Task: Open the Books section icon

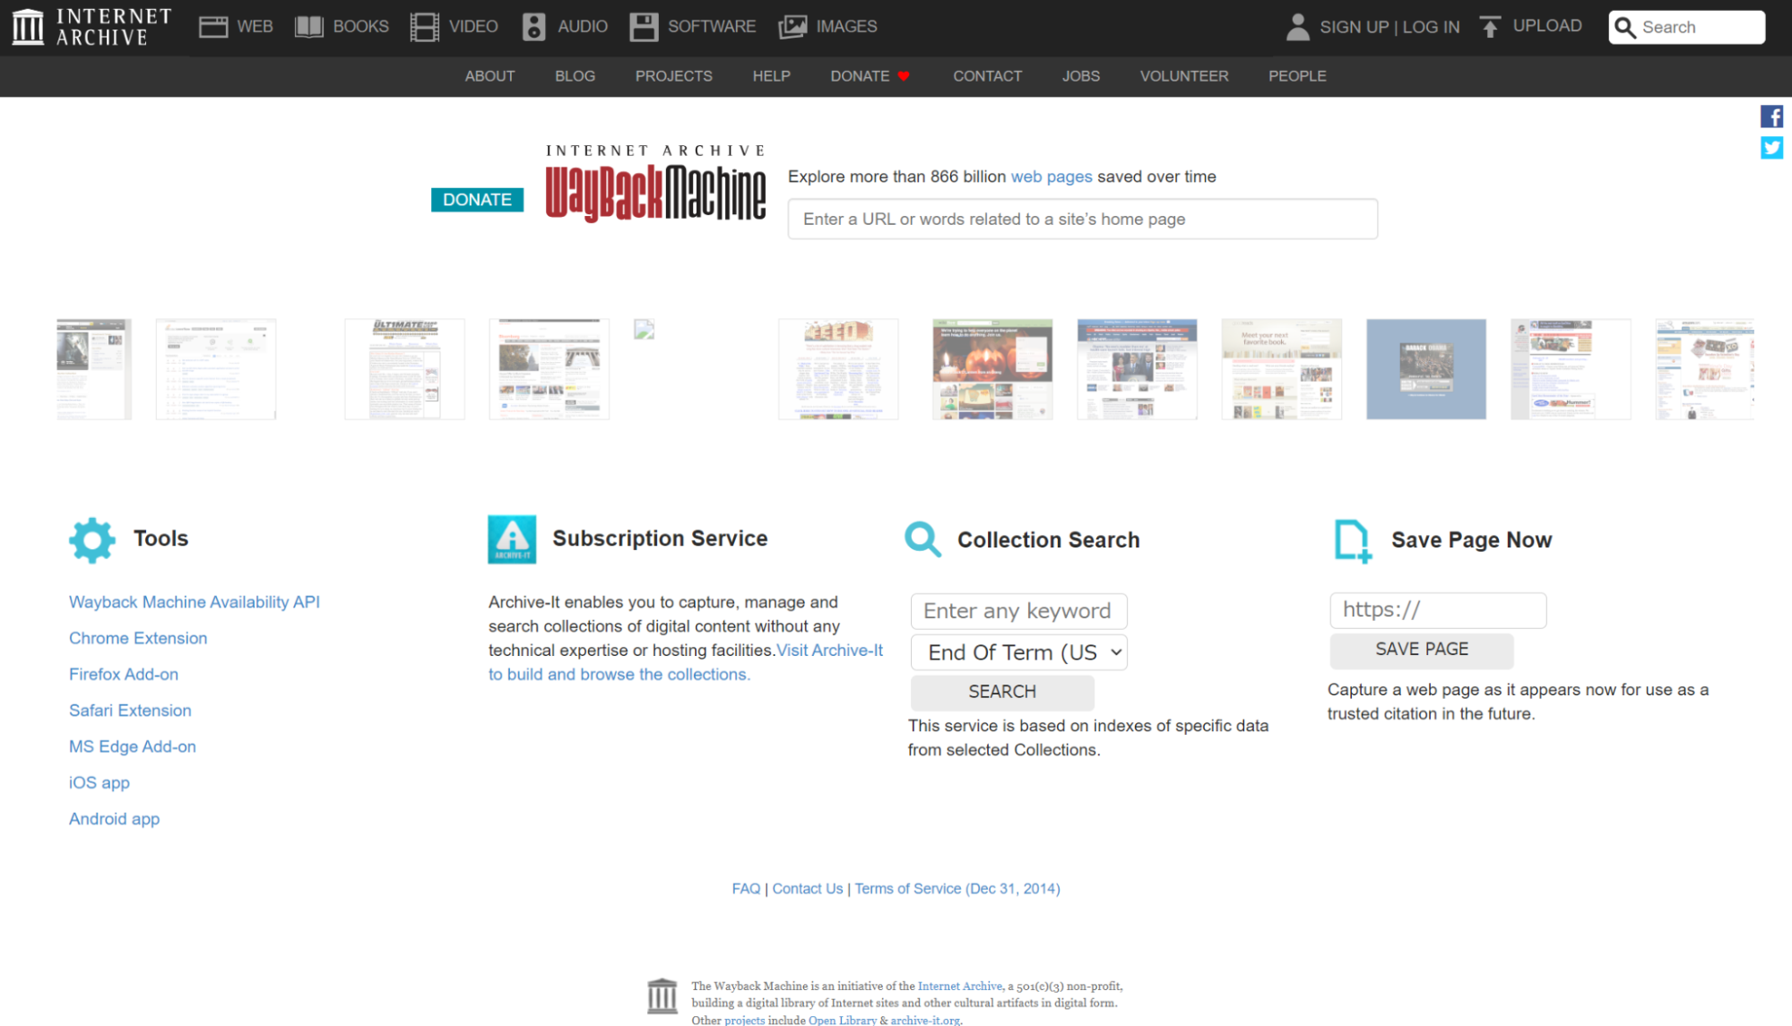Action: (309, 27)
